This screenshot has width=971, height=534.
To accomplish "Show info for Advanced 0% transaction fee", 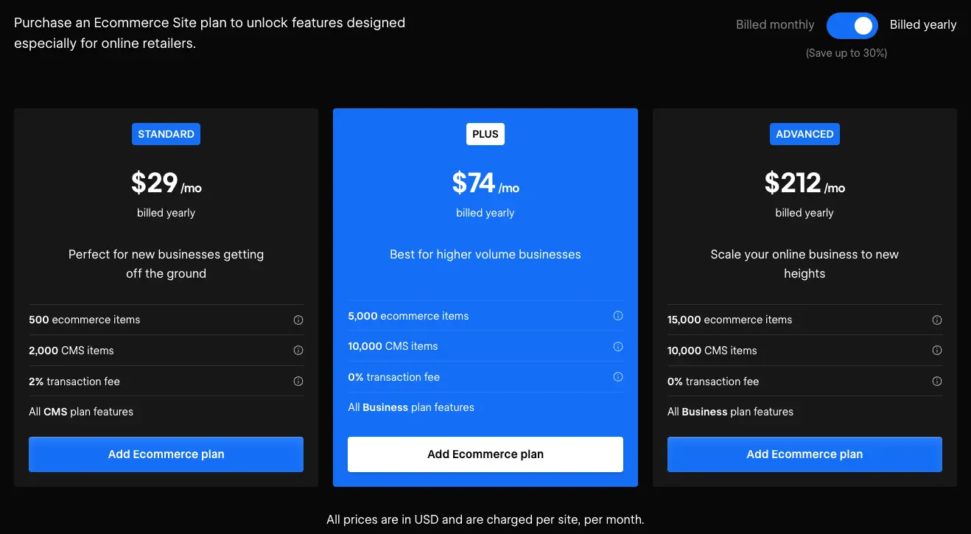I will pos(937,382).
